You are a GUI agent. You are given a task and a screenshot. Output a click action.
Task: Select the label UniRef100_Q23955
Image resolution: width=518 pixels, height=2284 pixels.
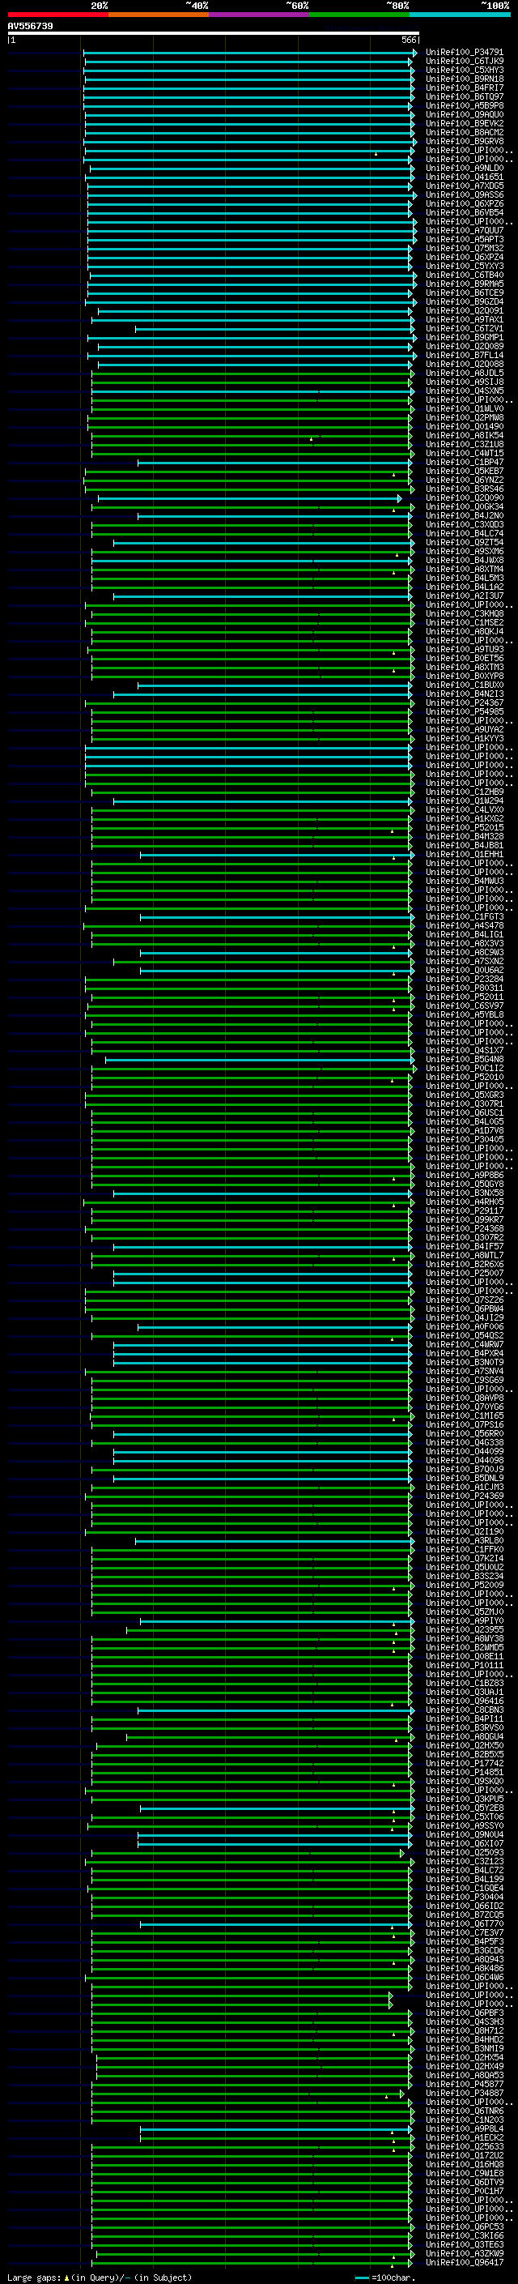tap(465, 1629)
